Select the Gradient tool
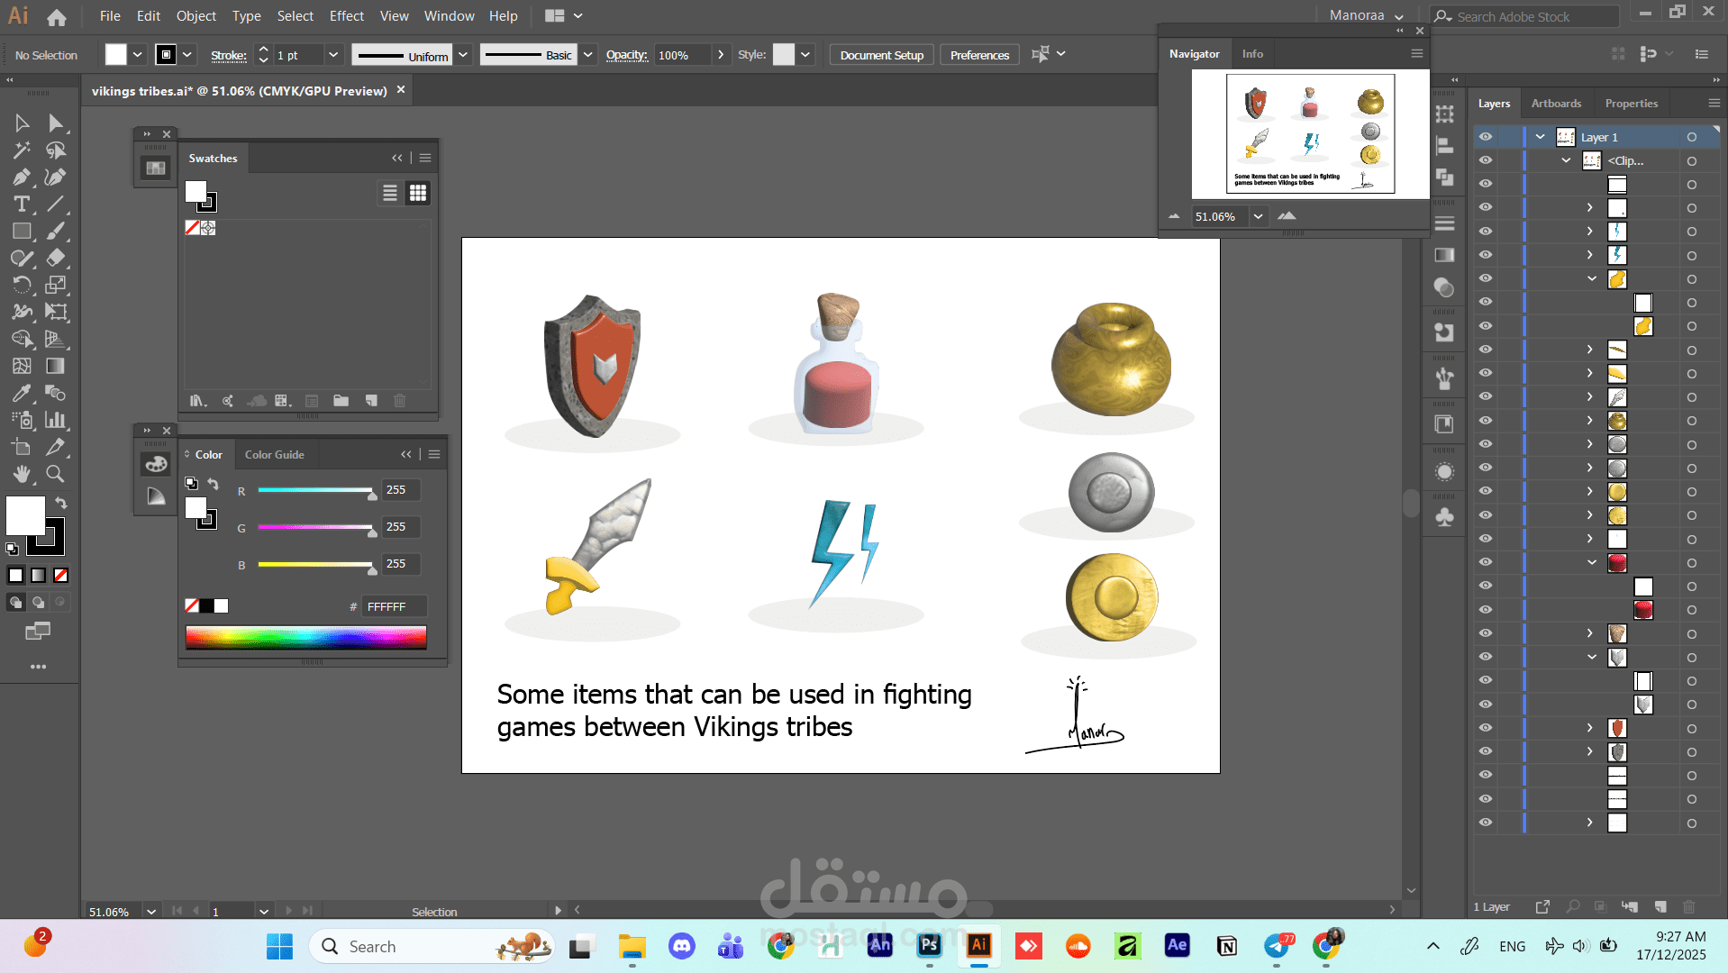 [56, 366]
